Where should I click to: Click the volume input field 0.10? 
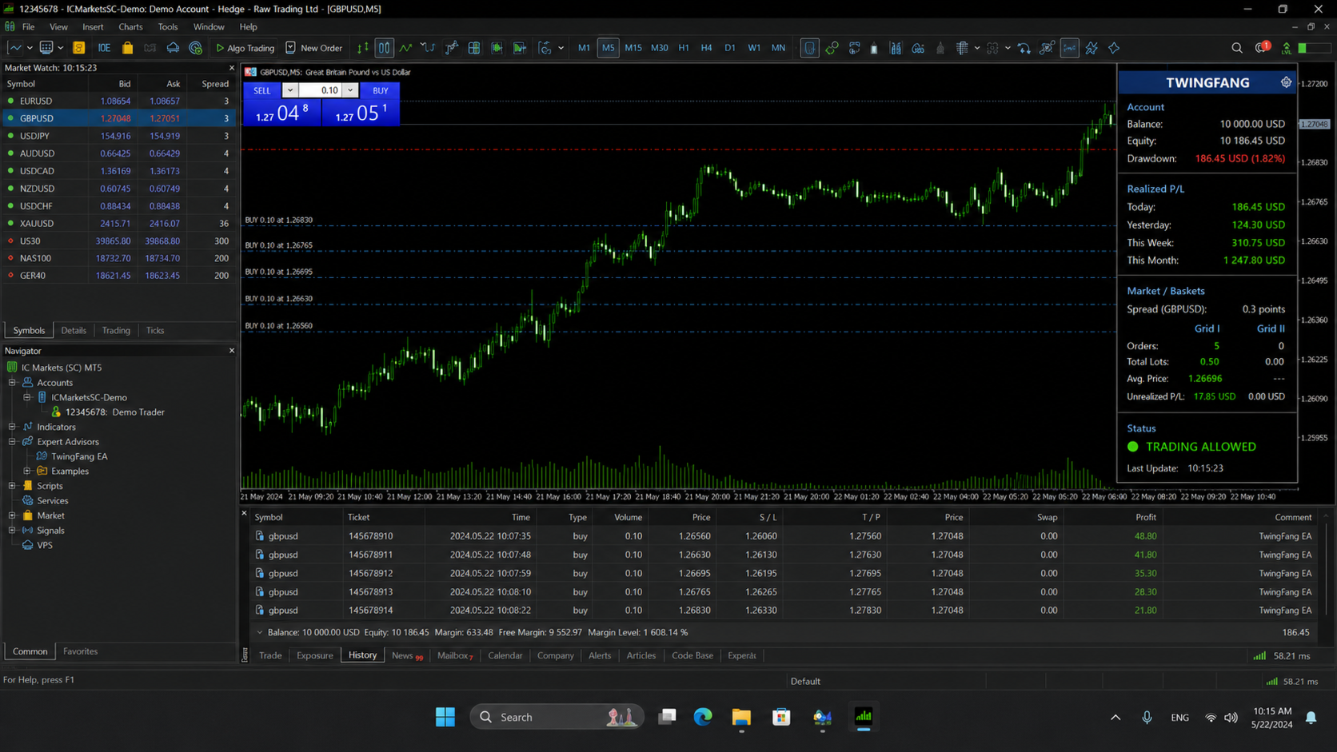(x=321, y=90)
